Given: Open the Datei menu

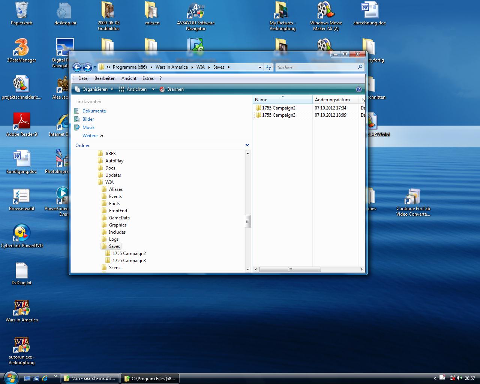Looking at the screenshot, I should (x=83, y=78).
